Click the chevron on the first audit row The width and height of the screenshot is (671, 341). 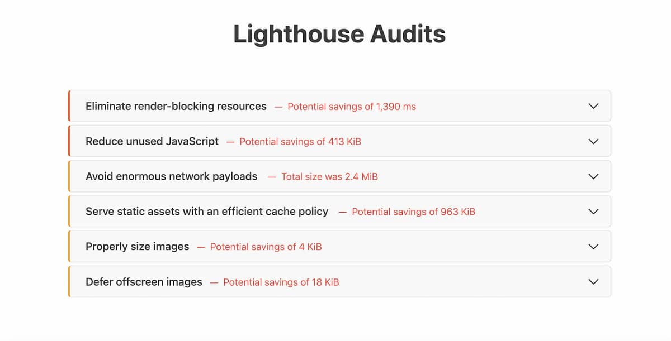click(x=593, y=106)
